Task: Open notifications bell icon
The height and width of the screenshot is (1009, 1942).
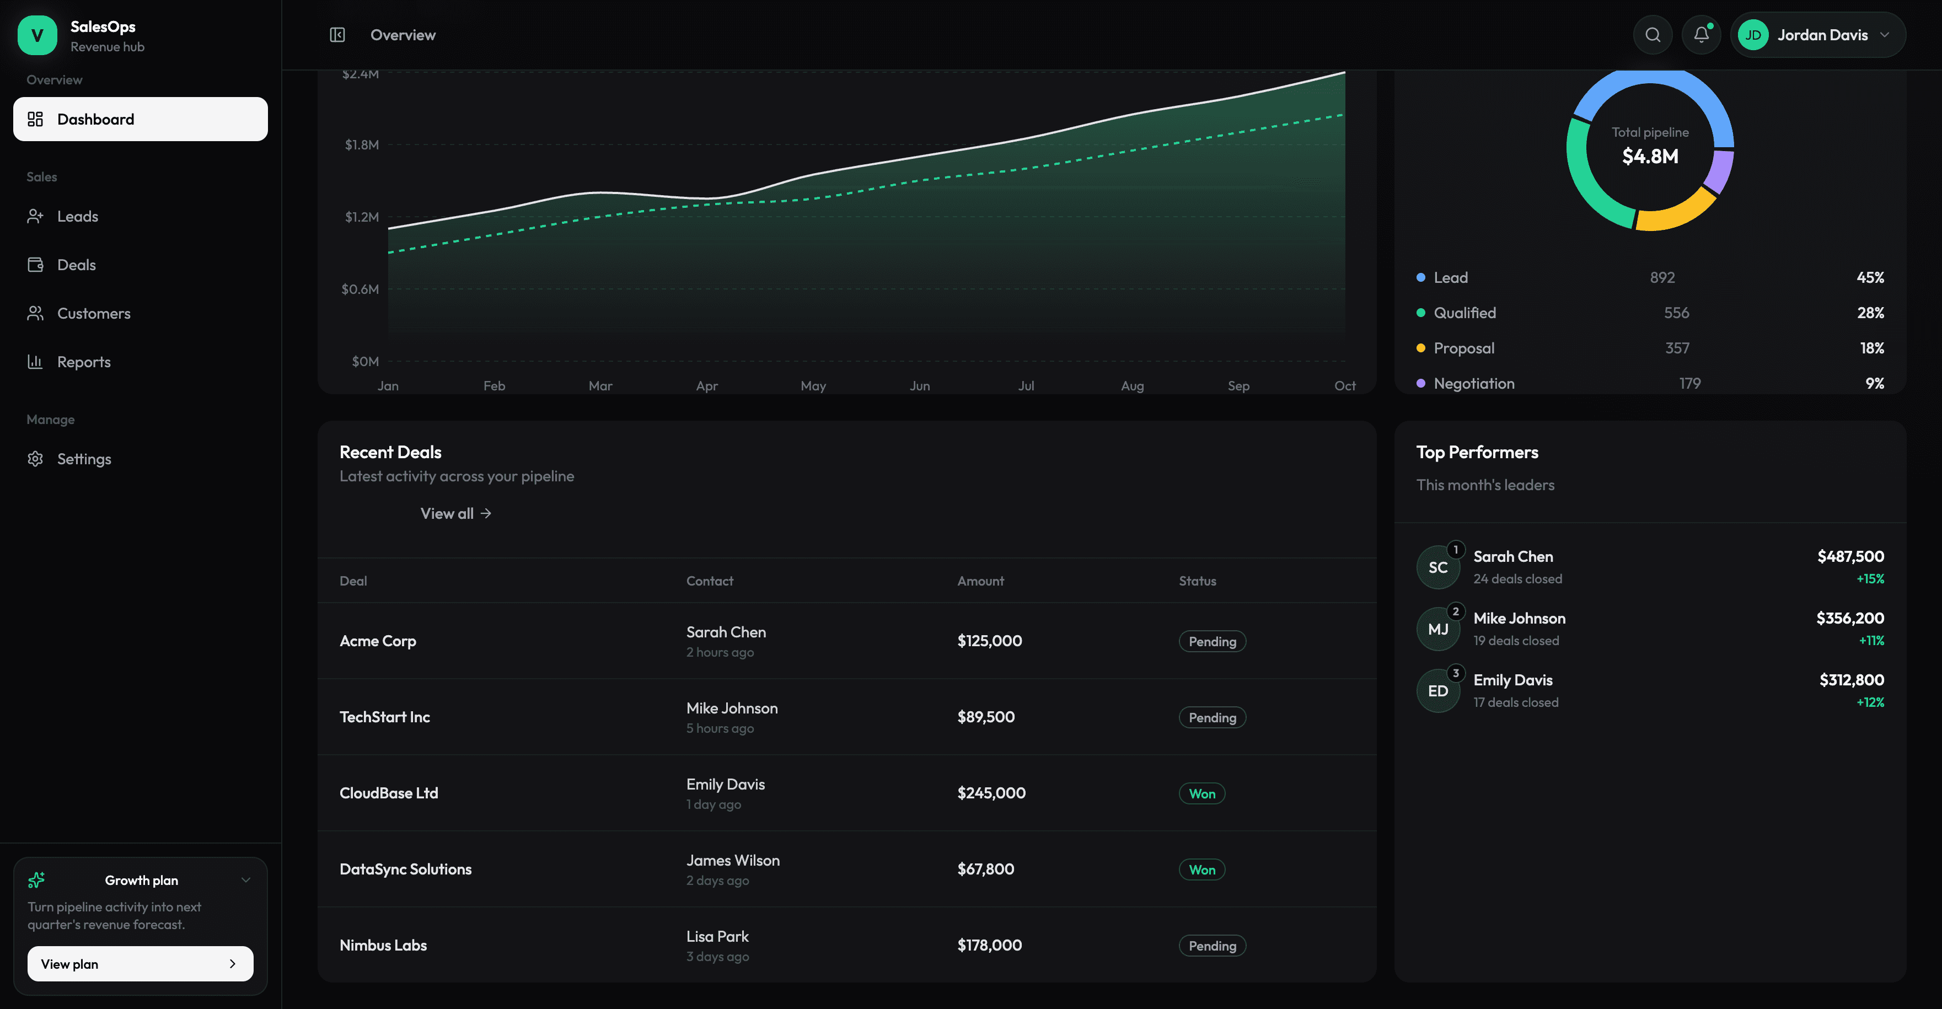Action: [x=1700, y=35]
